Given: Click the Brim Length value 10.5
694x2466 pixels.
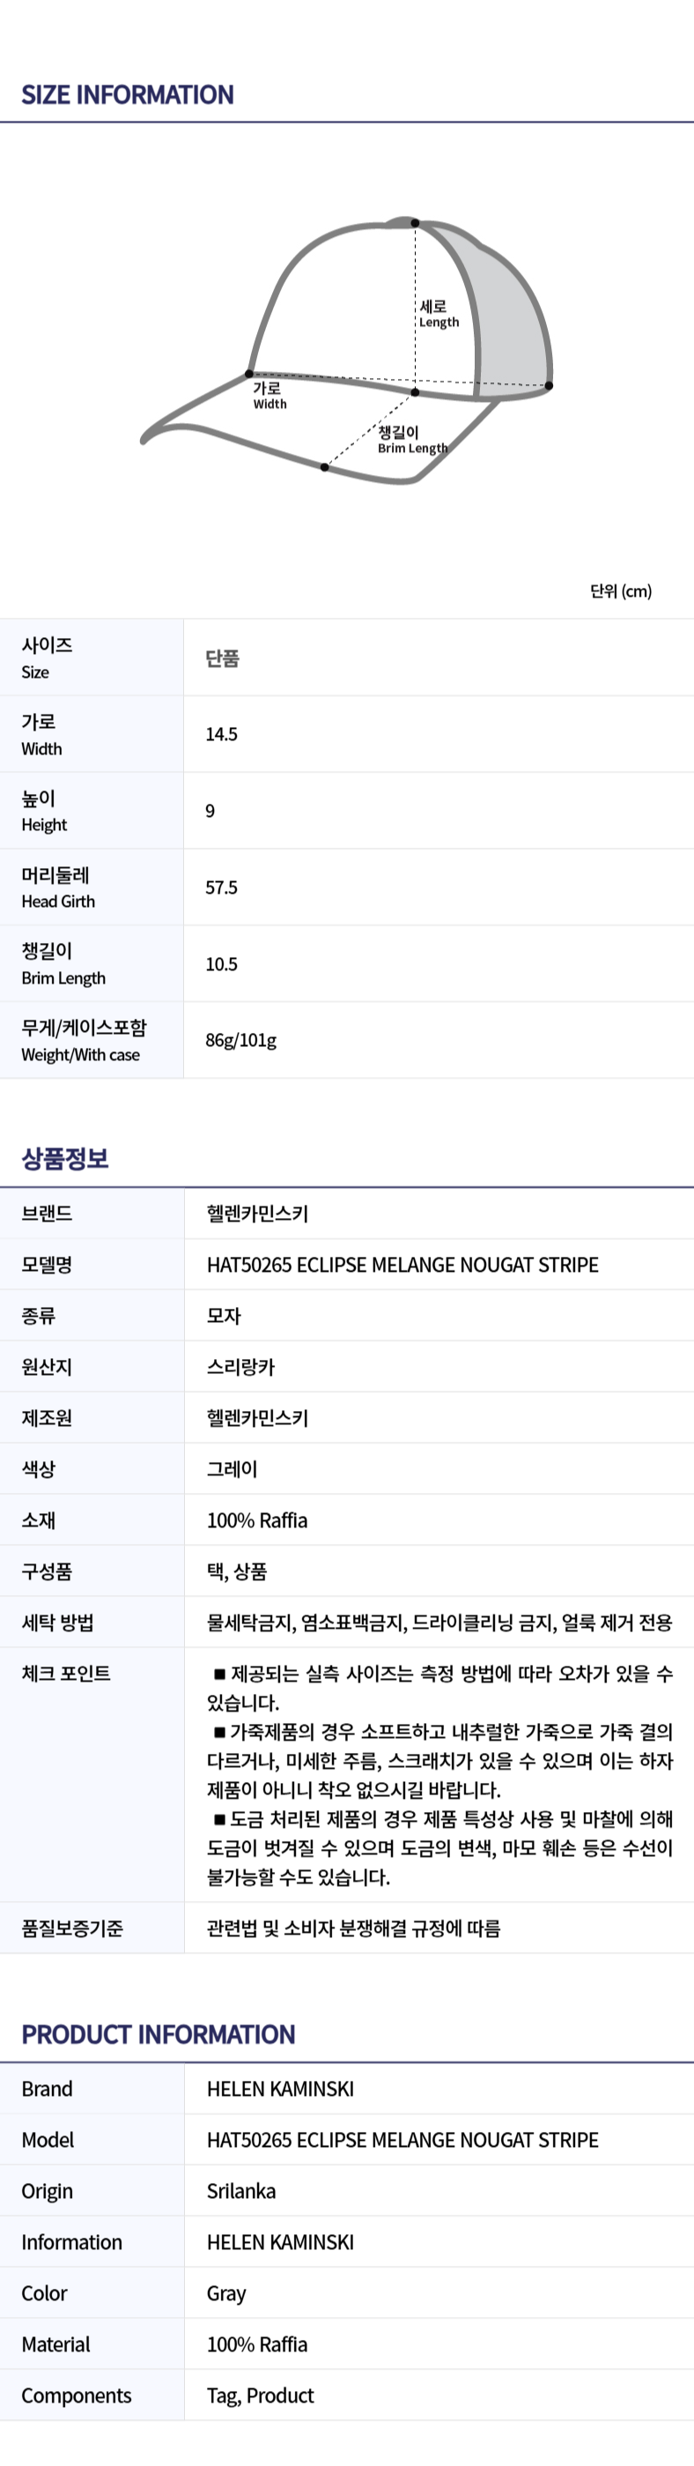Looking at the screenshot, I should [221, 964].
